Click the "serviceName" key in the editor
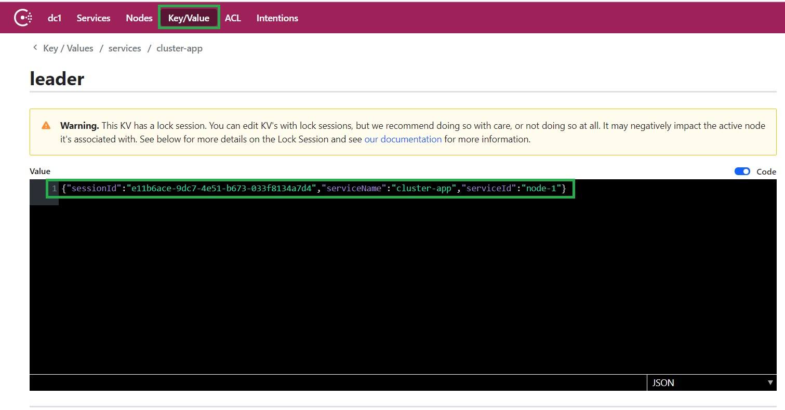Screen dimensions: 785x410 pos(354,188)
